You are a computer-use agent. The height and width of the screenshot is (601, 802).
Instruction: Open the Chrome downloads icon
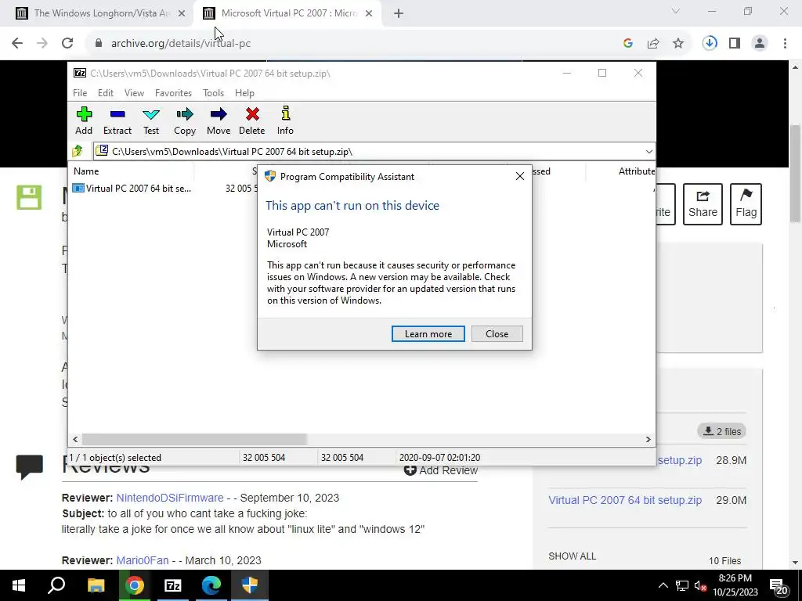click(710, 43)
